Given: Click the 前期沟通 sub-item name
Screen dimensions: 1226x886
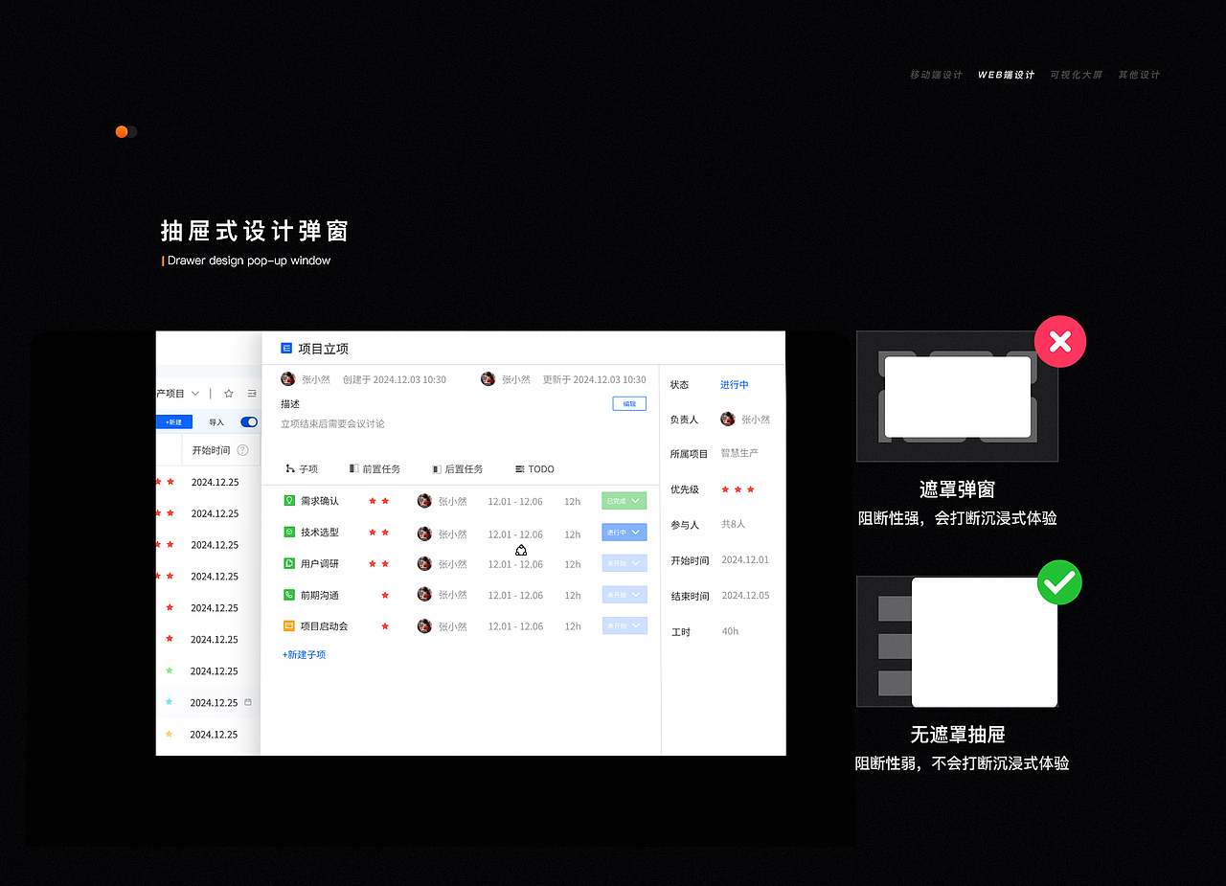Looking at the screenshot, I should 320,596.
